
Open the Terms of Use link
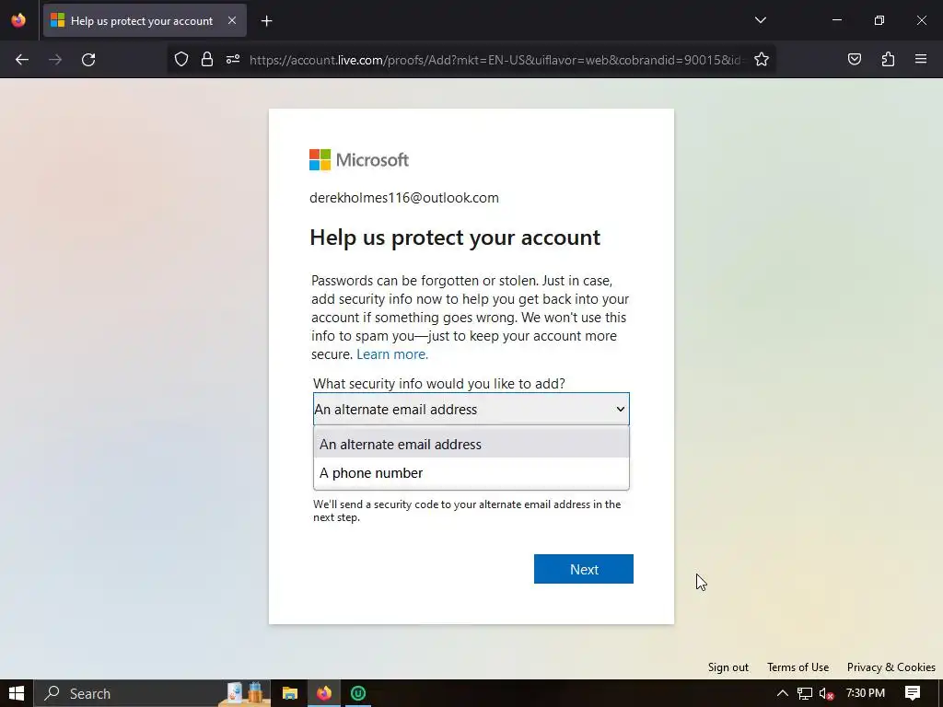(797, 667)
